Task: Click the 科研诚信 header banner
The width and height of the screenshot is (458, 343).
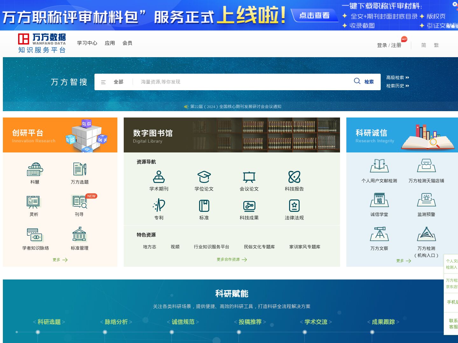Action: (402, 135)
